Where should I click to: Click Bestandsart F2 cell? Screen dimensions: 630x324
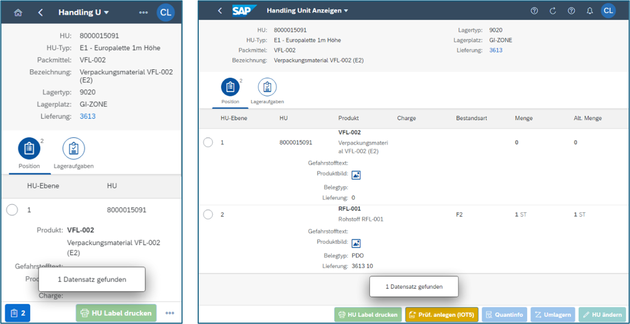pos(459,214)
